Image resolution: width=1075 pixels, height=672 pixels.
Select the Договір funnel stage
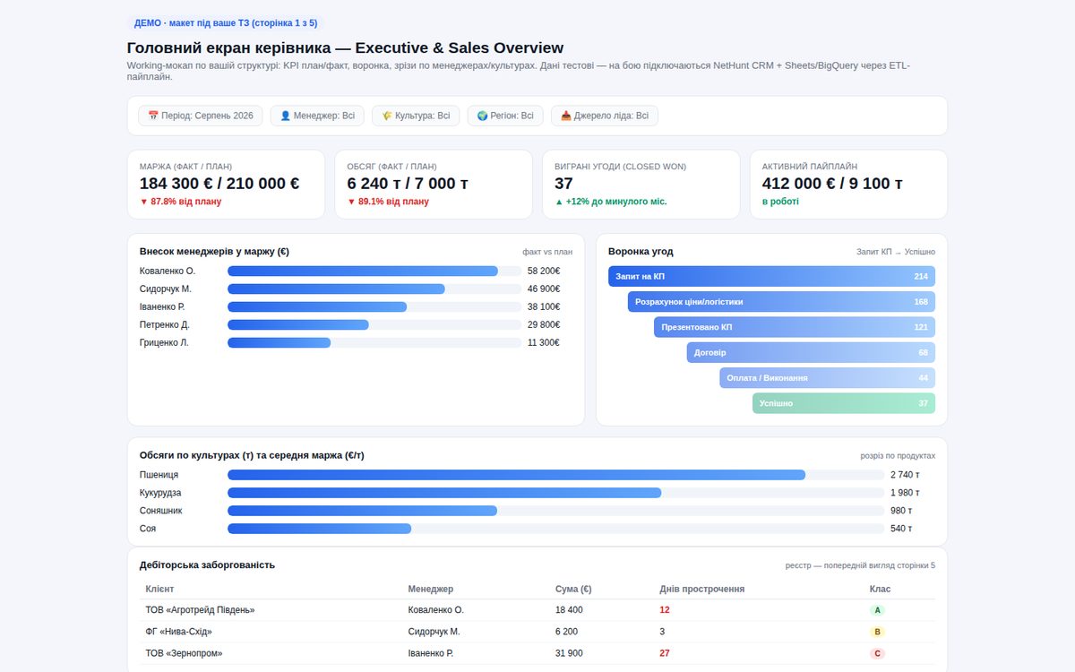811,352
